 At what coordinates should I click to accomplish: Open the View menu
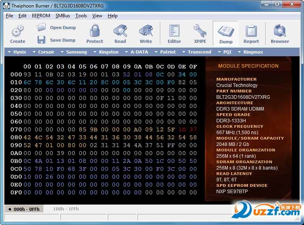pyautogui.click(x=97, y=16)
